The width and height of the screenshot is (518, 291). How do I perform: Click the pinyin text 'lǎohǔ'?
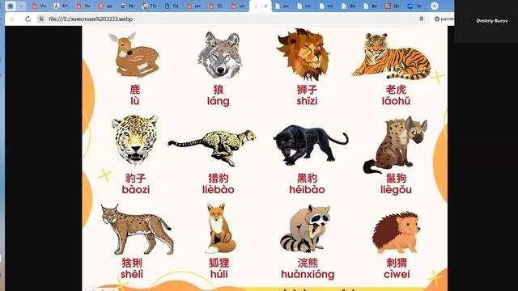point(396,101)
